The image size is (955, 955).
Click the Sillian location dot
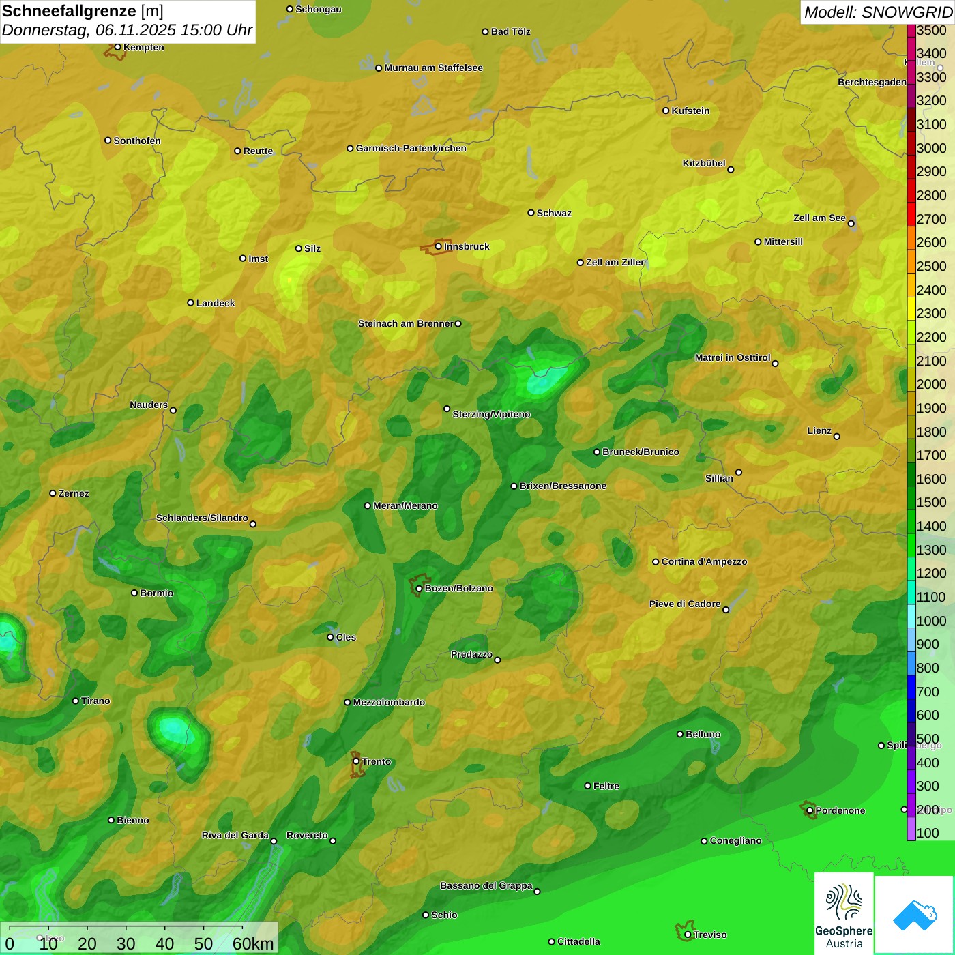[739, 472]
